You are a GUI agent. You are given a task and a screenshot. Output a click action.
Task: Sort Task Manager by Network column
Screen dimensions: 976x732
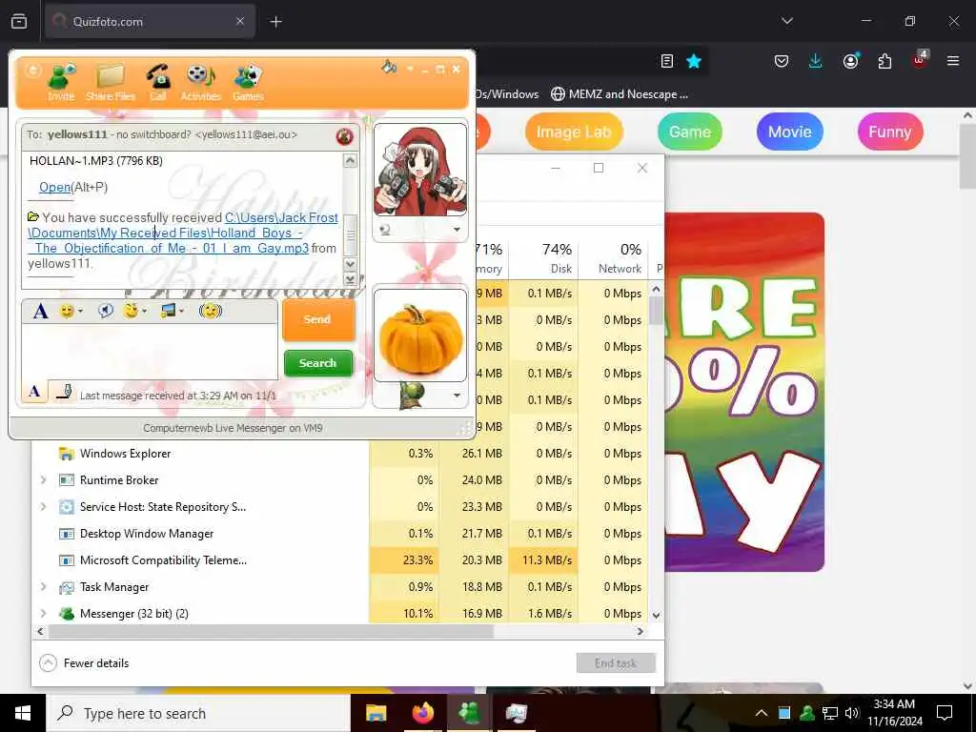[x=613, y=257]
